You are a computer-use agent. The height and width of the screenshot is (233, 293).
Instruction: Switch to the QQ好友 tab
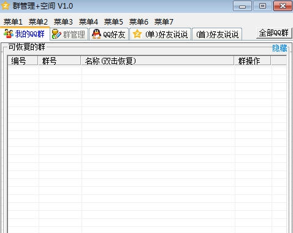pos(108,34)
